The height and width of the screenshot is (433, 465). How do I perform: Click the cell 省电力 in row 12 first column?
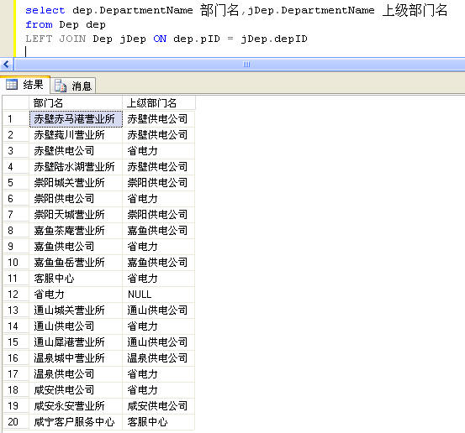click(x=76, y=295)
